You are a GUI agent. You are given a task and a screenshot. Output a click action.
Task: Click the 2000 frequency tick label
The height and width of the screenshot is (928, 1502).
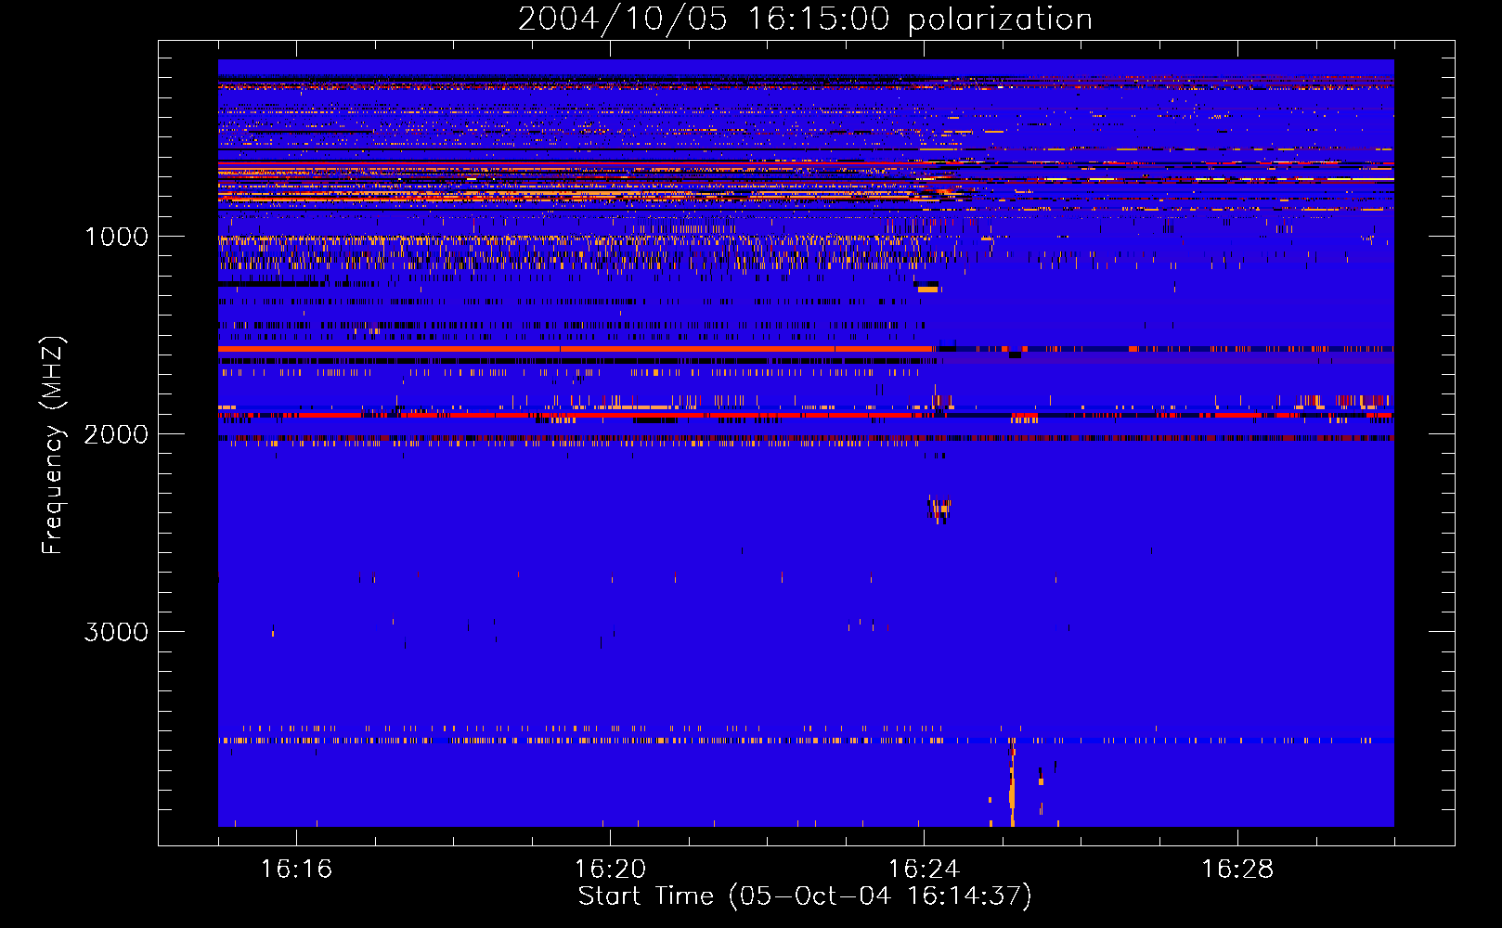click(116, 434)
